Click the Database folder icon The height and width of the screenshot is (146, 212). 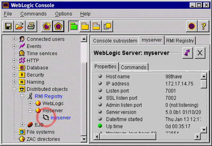(22, 67)
